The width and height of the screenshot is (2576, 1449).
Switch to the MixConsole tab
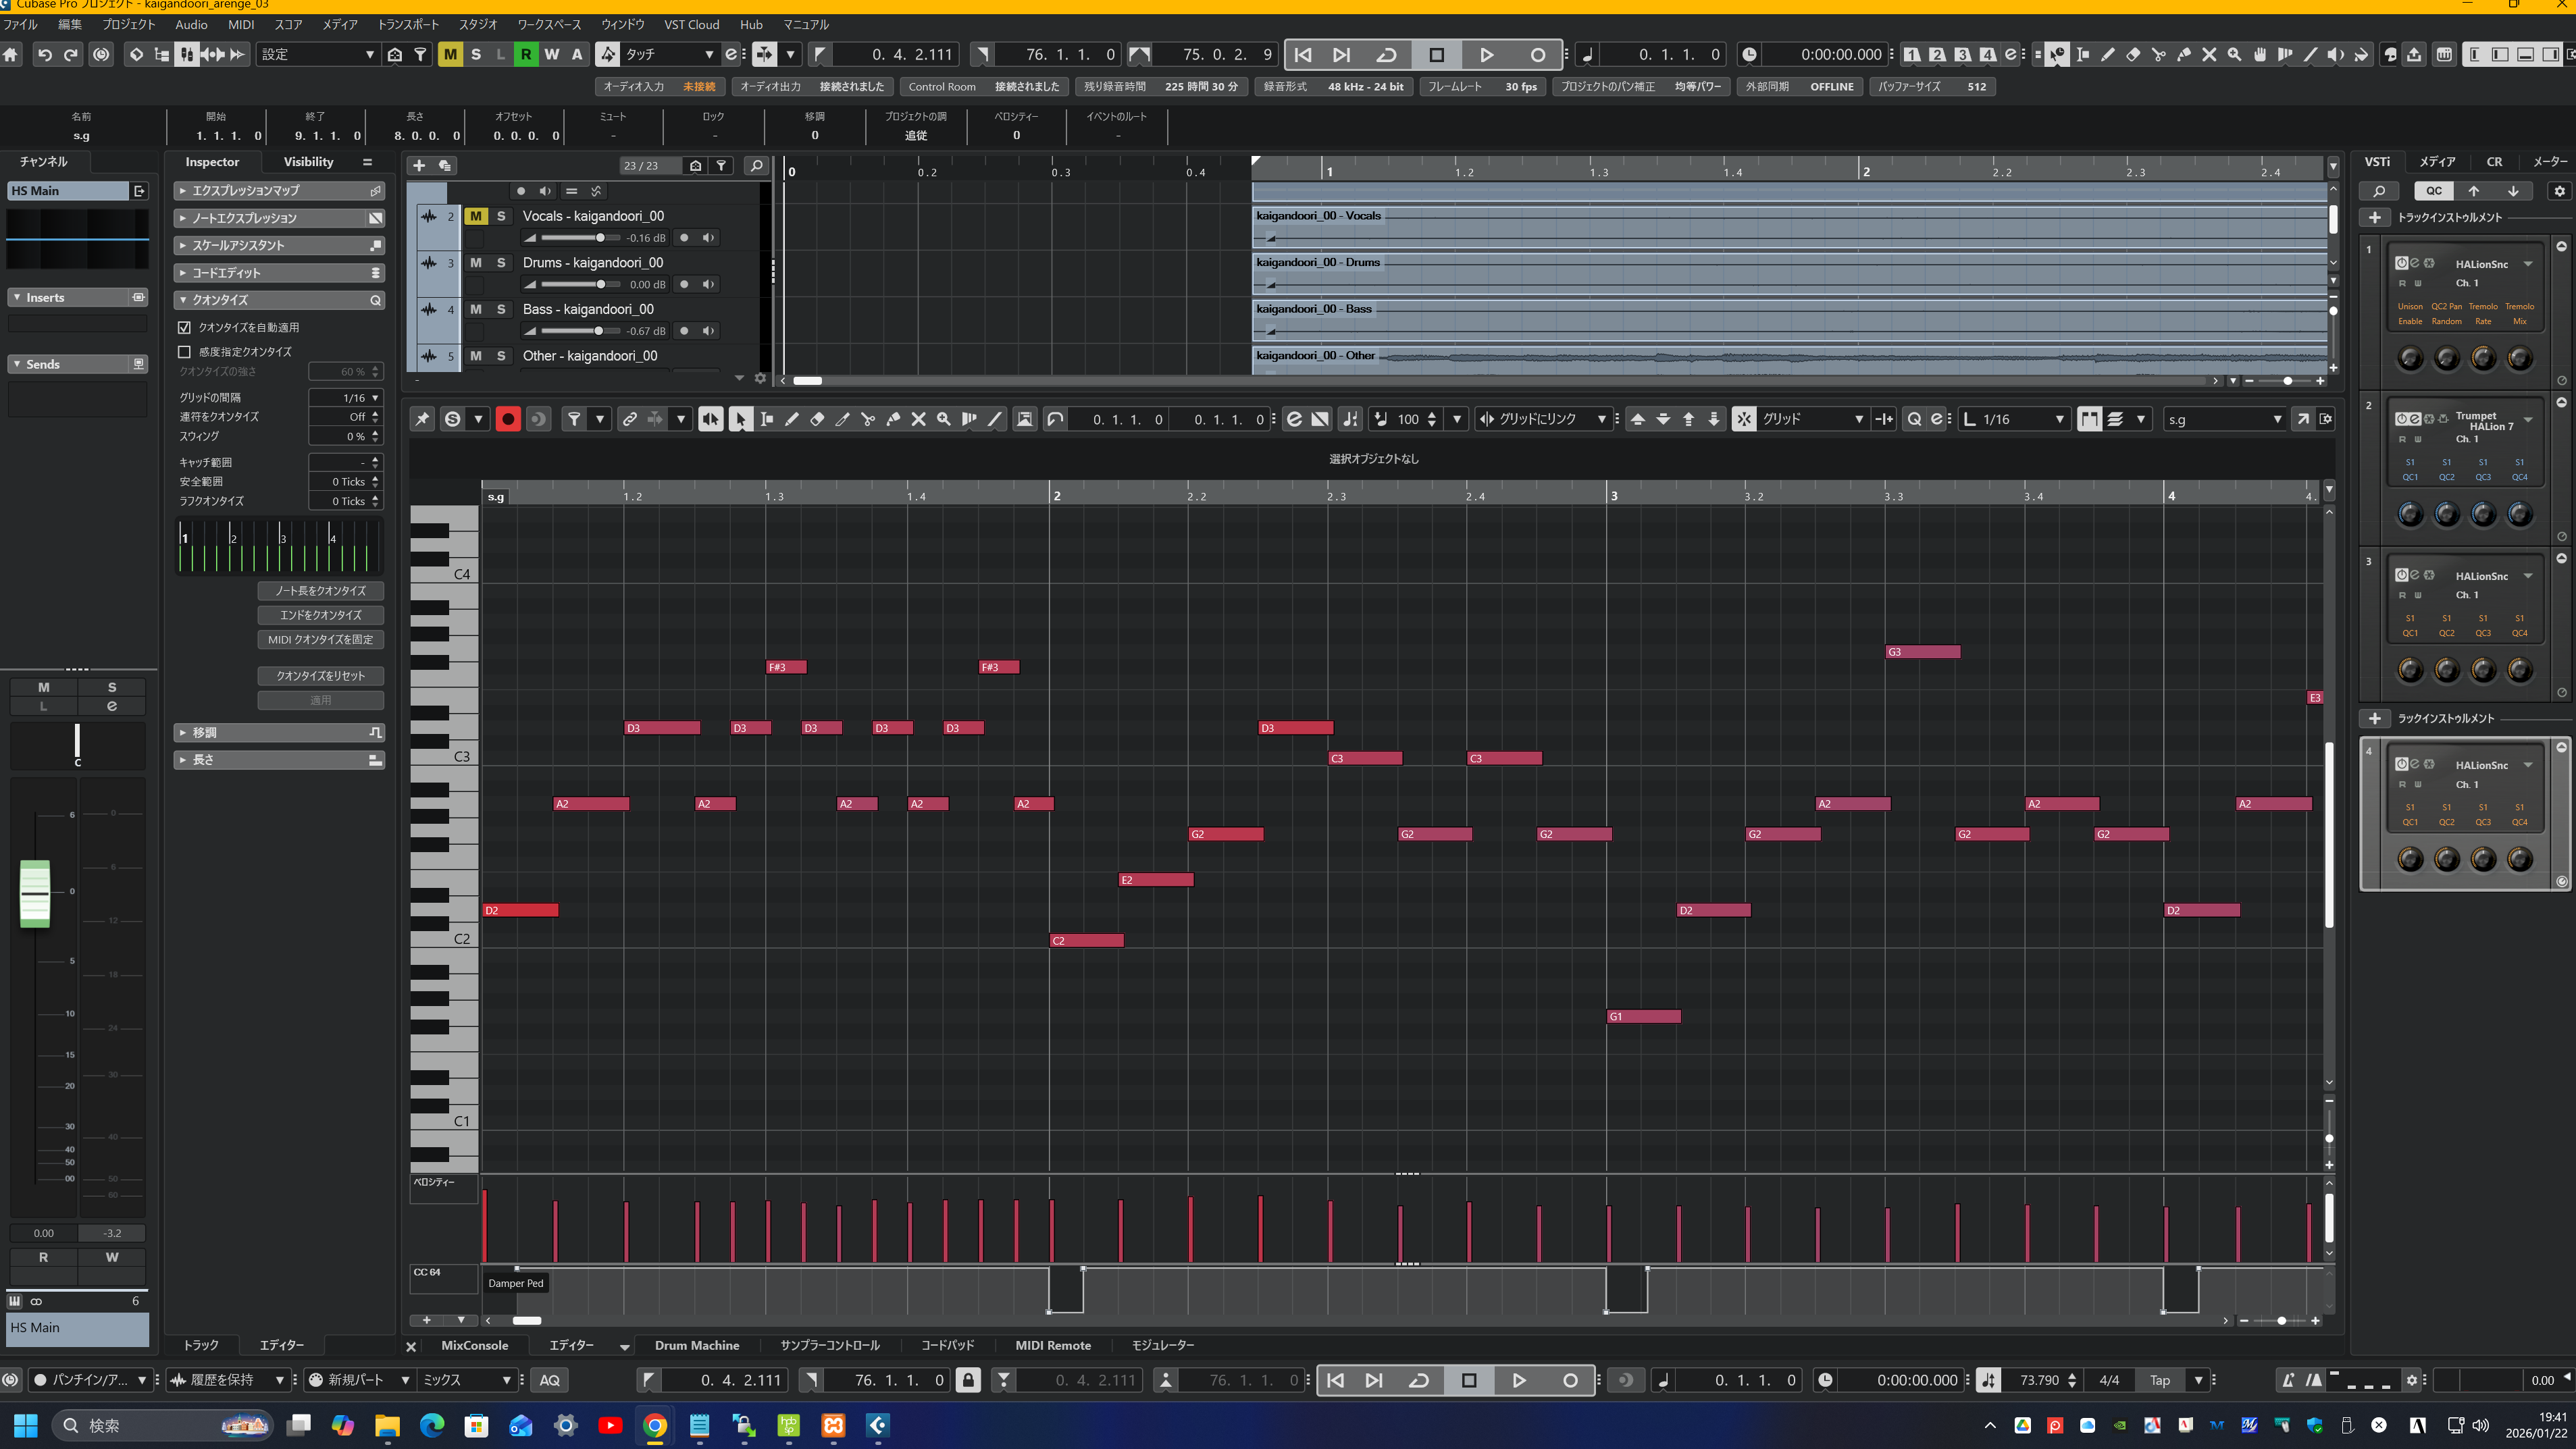click(x=474, y=1345)
